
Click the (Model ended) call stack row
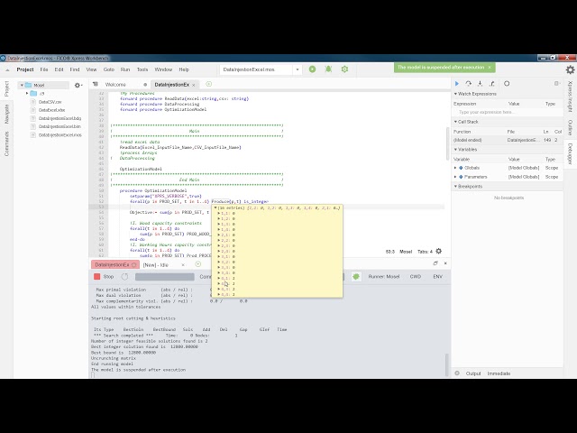coord(508,140)
